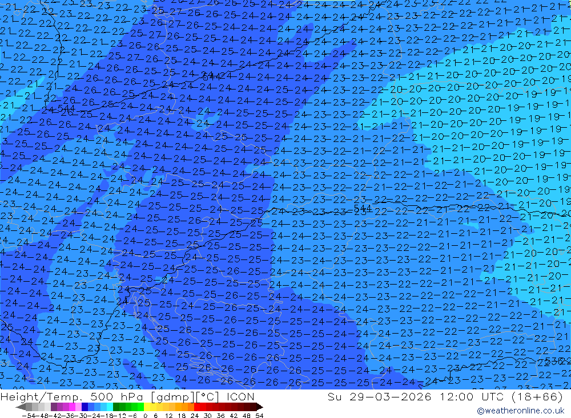The width and height of the screenshot is (571, 418).
Task: Click the ICON model name in title
Action: (240, 396)
